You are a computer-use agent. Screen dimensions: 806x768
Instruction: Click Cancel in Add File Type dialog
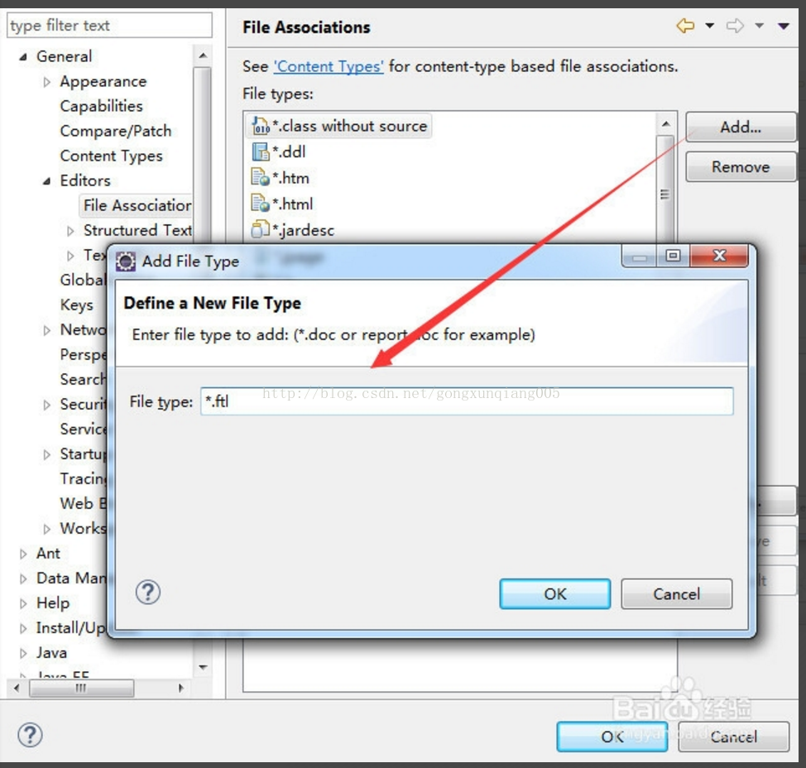(676, 594)
